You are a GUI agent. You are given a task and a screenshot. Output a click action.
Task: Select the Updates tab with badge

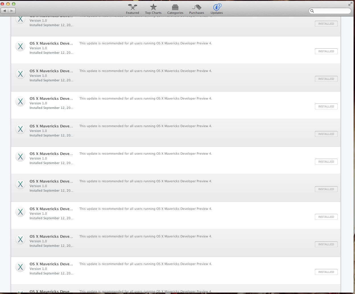(x=217, y=9)
